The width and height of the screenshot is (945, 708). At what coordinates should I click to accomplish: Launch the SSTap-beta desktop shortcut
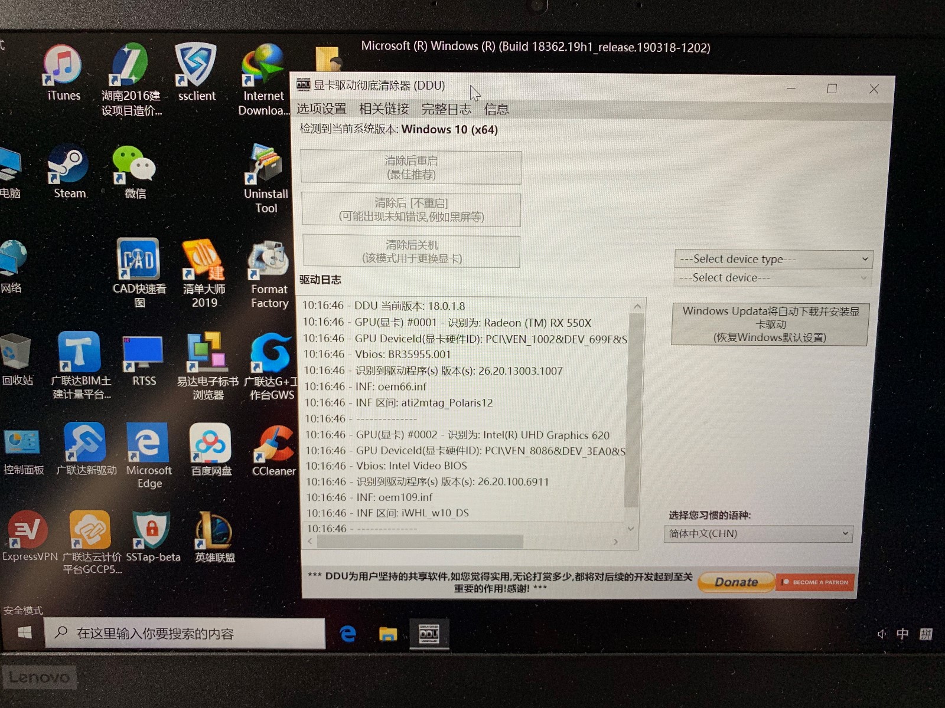pos(152,536)
